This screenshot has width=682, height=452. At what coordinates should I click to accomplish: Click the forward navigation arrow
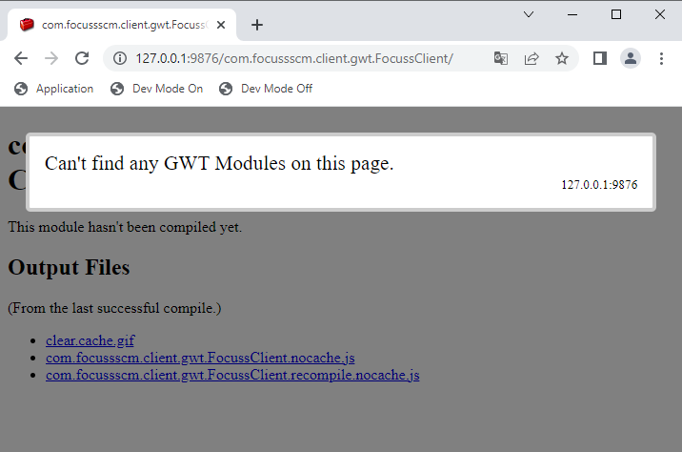coord(51,58)
